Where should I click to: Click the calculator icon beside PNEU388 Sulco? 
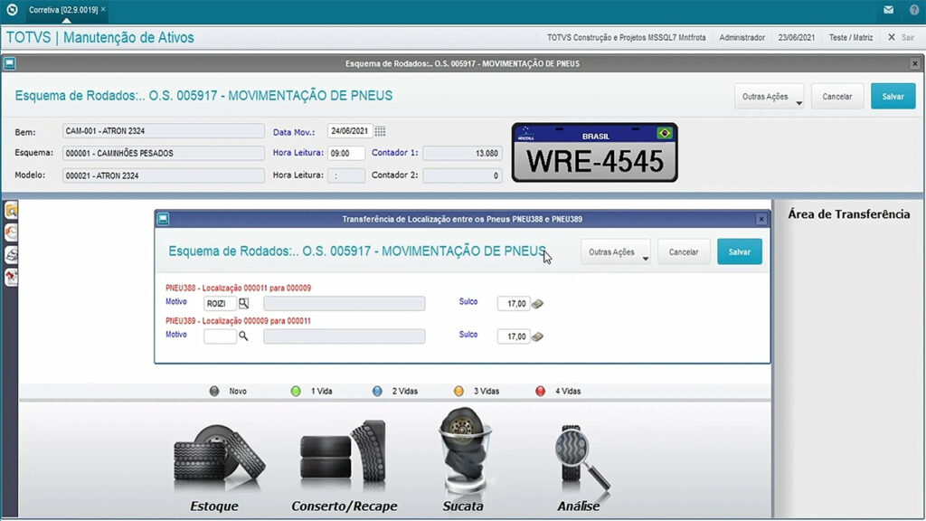pos(537,304)
